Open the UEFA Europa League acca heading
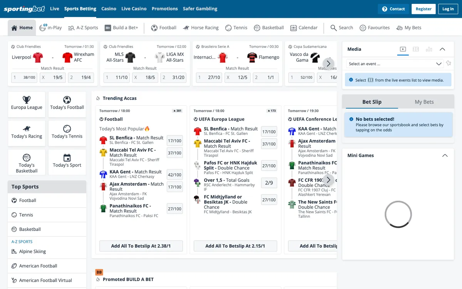This screenshot has height=289, width=462. click(222, 119)
